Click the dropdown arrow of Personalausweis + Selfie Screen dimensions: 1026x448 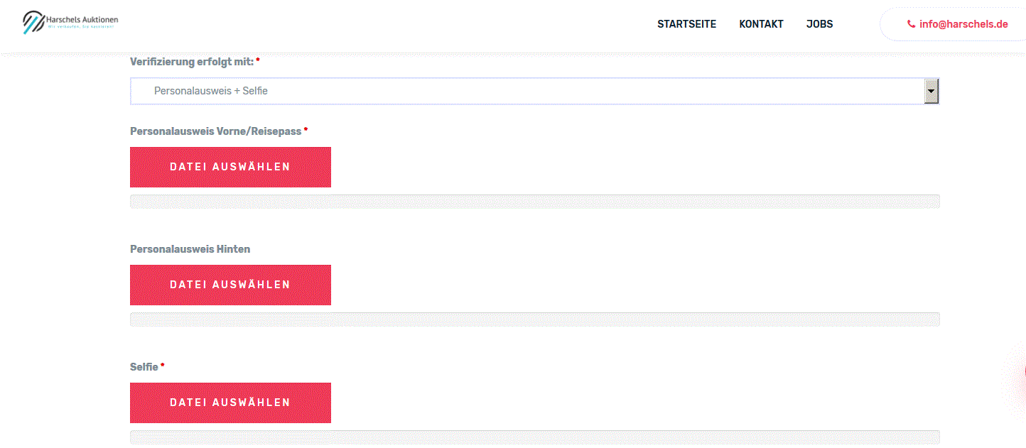pos(931,91)
